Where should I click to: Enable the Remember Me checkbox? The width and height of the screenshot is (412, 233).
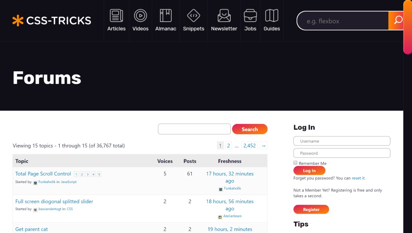click(x=295, y=163)
